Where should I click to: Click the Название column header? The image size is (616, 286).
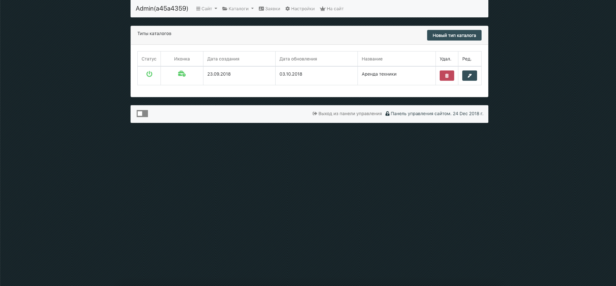[396, 59]
